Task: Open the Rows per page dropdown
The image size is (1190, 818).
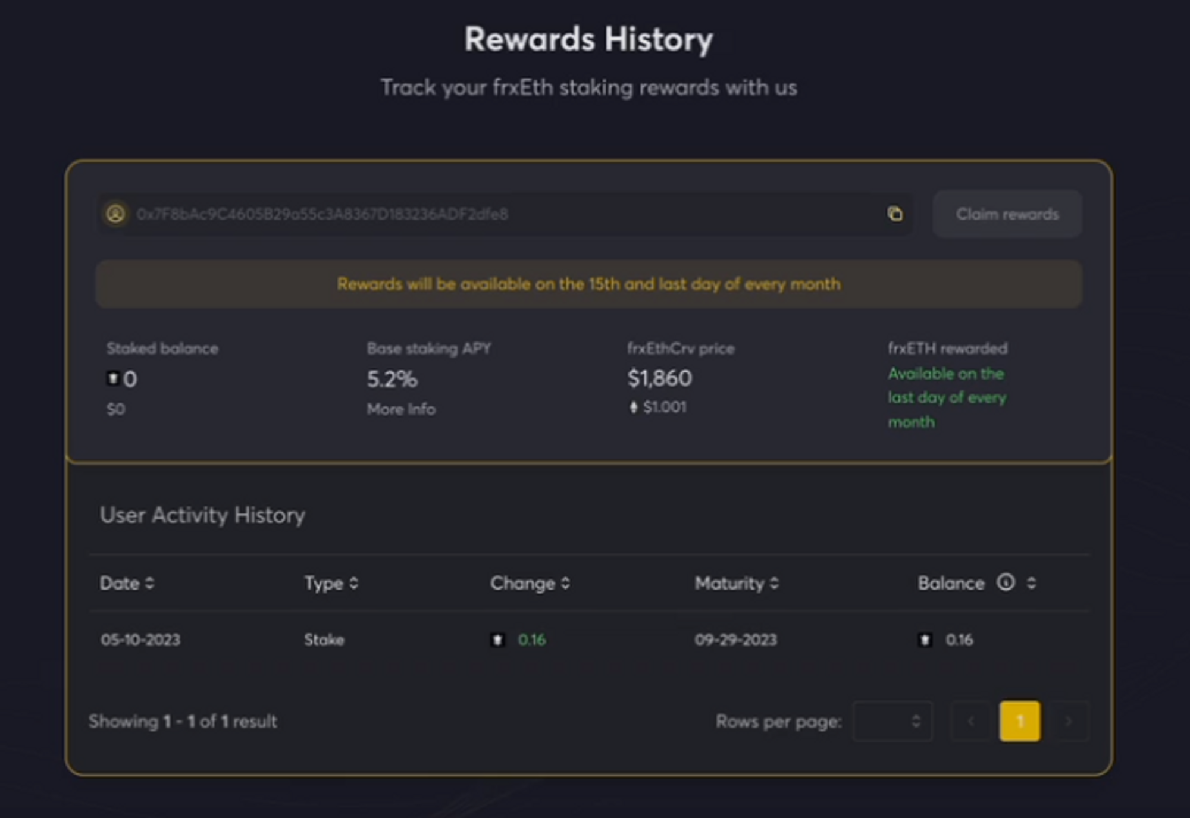Action: [892, 722]
